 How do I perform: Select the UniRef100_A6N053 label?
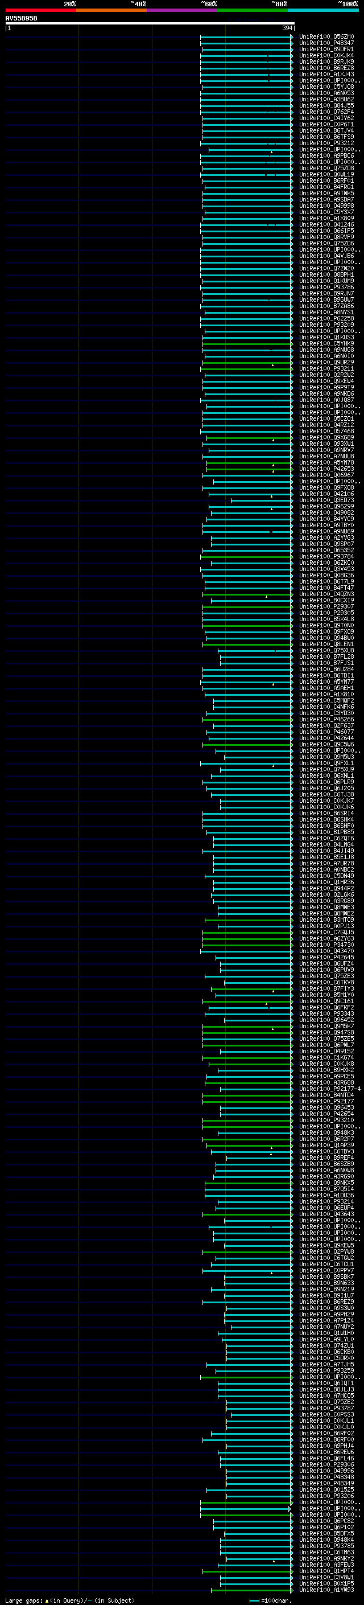326,93
